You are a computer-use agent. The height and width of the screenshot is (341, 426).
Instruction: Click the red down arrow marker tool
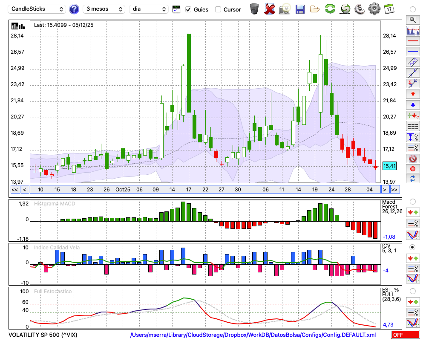click(412, 94)
